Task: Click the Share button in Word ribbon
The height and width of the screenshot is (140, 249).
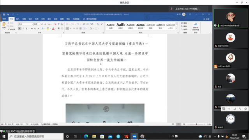Action: [x=206, y=19]
